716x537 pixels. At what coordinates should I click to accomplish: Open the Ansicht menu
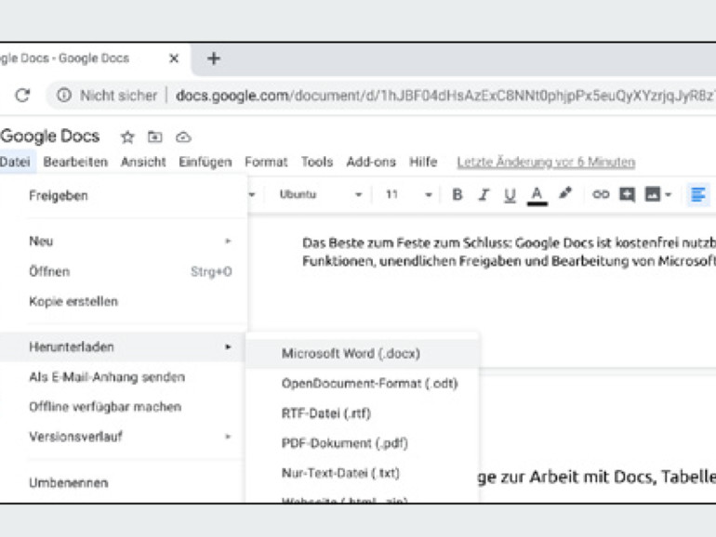143,162
